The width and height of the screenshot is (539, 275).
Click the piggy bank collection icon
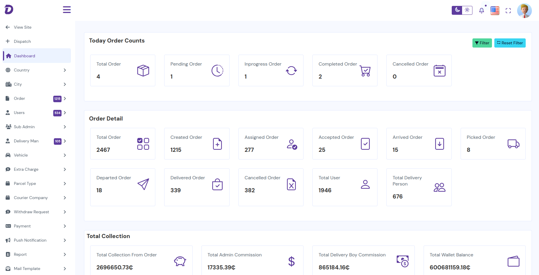click(180, 261)
